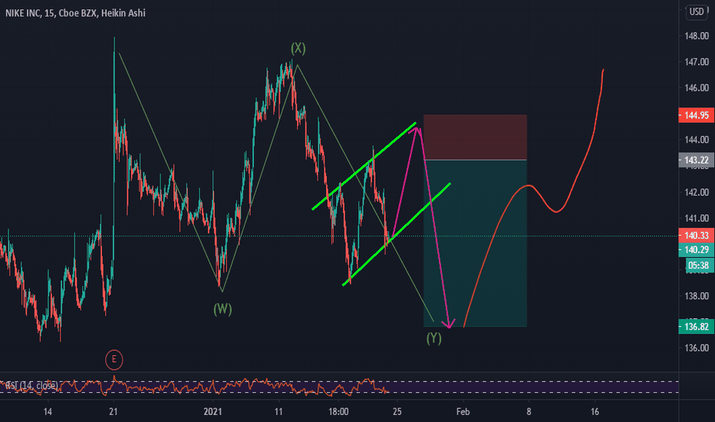Click the 25 date on time axis

point(397,412)
